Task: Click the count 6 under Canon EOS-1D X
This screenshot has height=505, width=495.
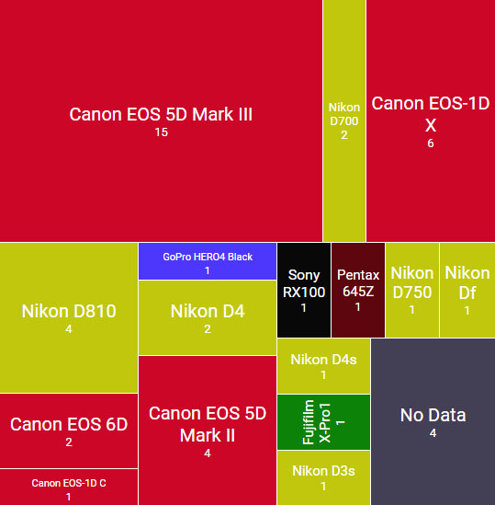Action: [431, 143]
